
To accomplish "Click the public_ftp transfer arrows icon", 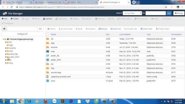I will click(x=47, y=56).
